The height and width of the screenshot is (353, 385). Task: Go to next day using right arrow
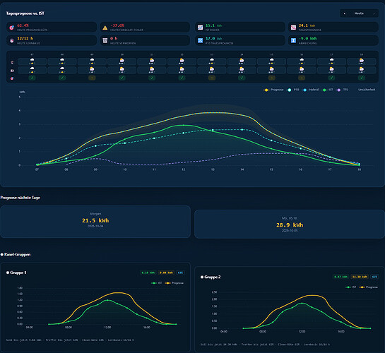(x=374, y=13)
